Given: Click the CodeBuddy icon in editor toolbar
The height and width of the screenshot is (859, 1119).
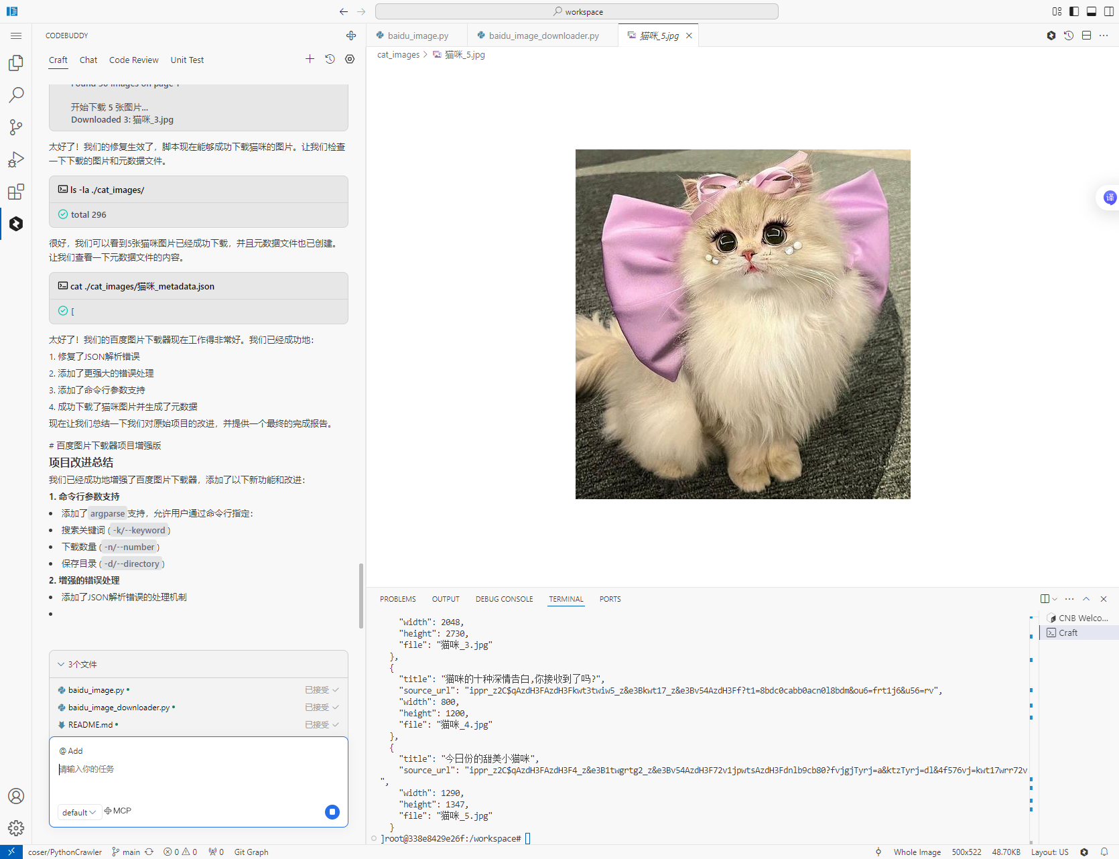Looking at the screenshot, I should coord(1051,36).
